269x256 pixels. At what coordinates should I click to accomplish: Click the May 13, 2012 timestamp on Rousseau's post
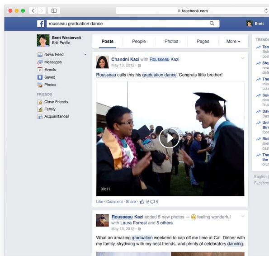pyautogui.click(x=123, y=229)
